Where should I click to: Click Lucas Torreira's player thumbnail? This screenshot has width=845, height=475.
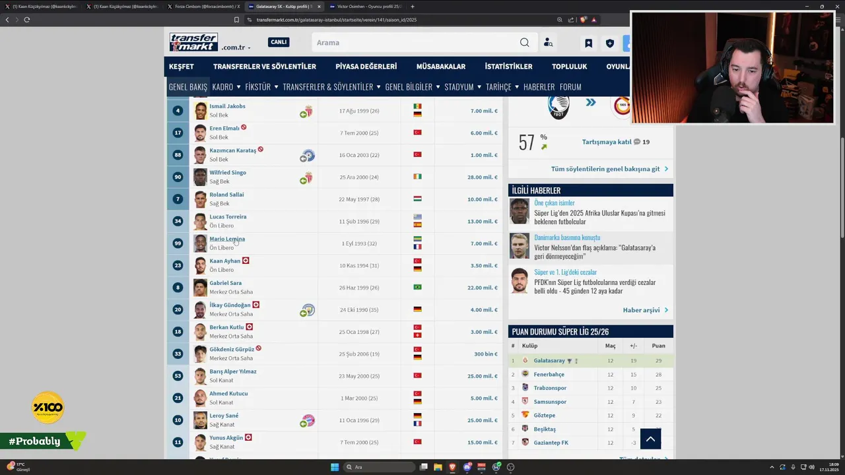(200, 221)
